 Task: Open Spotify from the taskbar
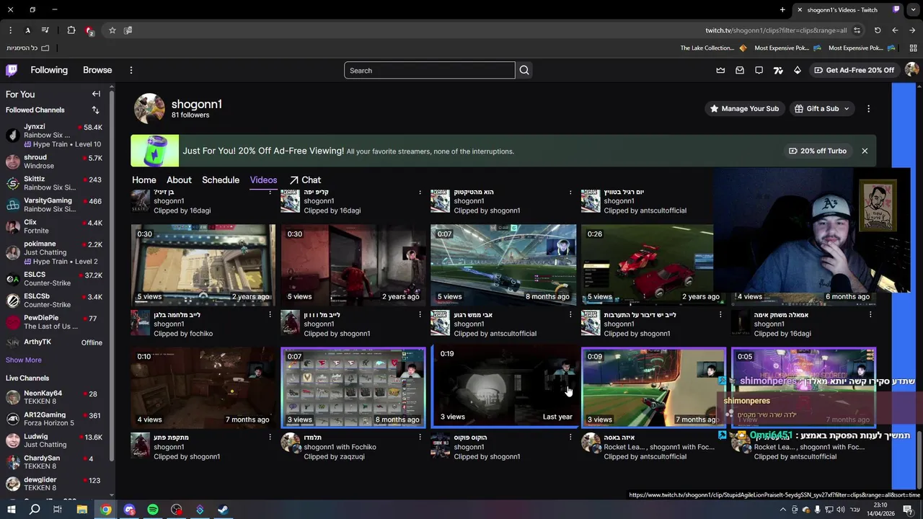(153, 510)
